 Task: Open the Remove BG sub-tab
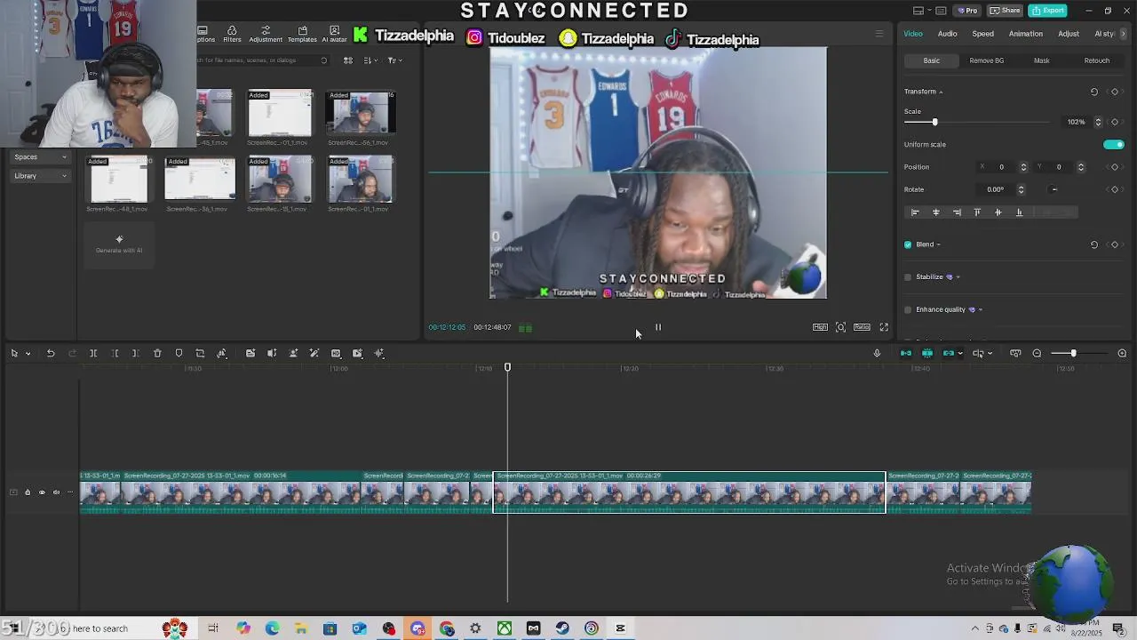pyautogui.click(x=987, y=60)
